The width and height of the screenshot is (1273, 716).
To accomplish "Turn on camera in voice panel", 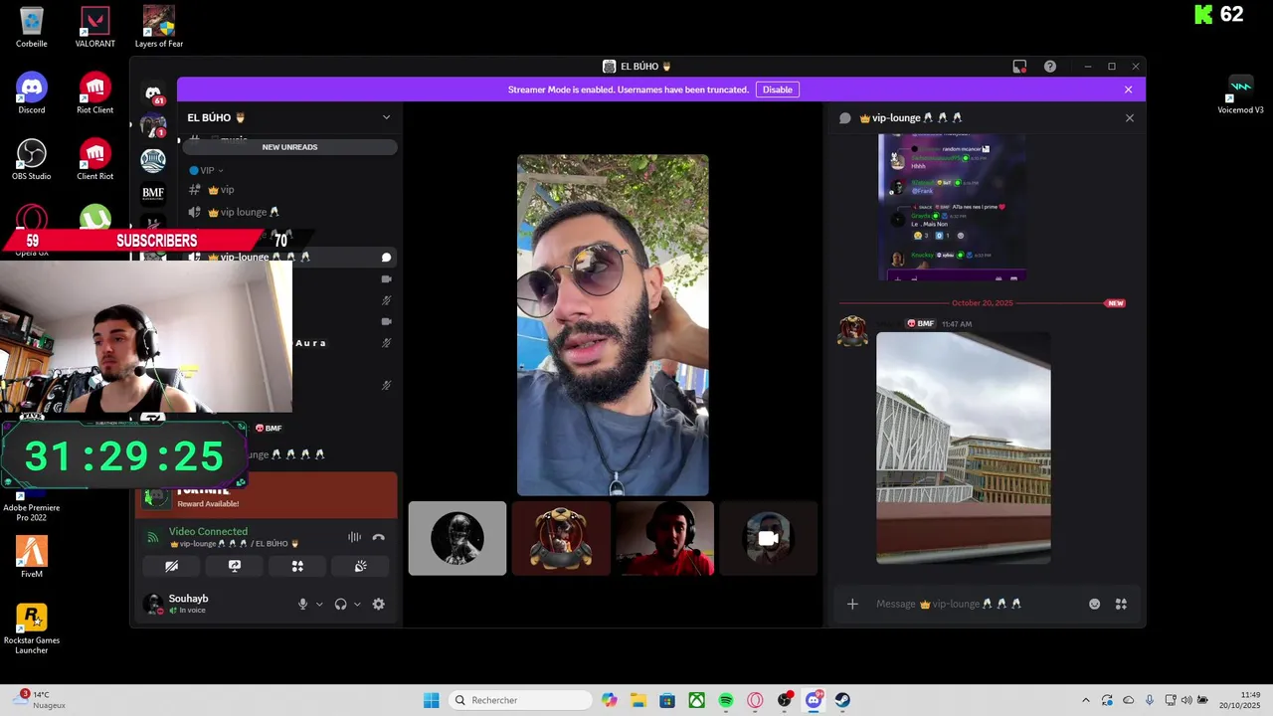I will click(172, 566).
